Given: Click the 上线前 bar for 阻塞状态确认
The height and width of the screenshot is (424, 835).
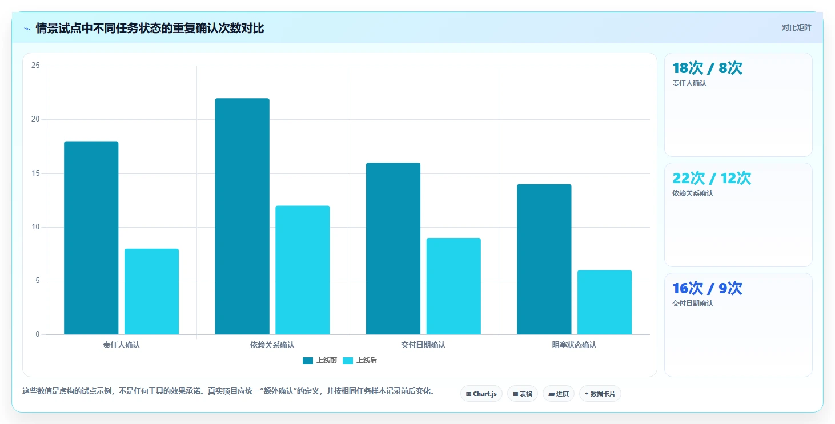Looking at the screenshot, I should pos(544,260).
